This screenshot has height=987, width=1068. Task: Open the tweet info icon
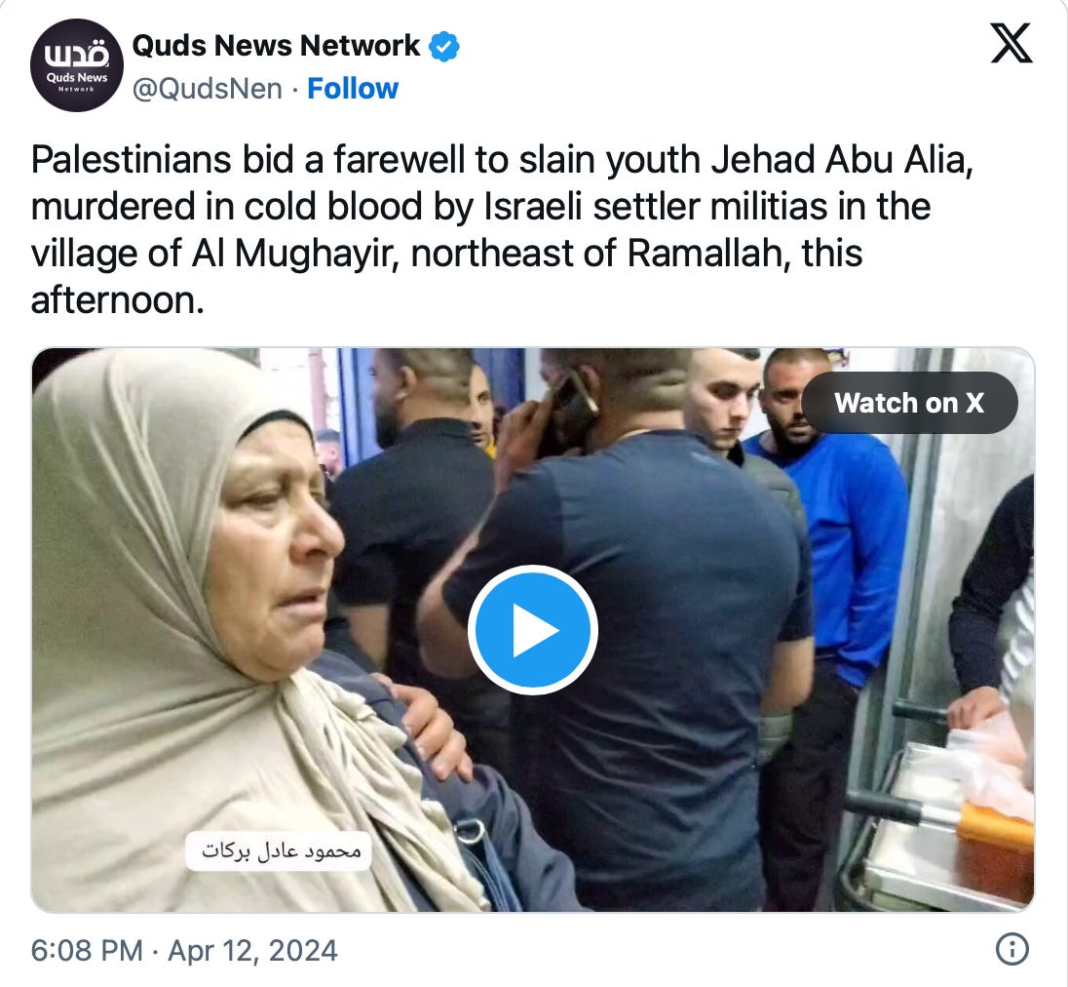click(x=1012, y=950)
